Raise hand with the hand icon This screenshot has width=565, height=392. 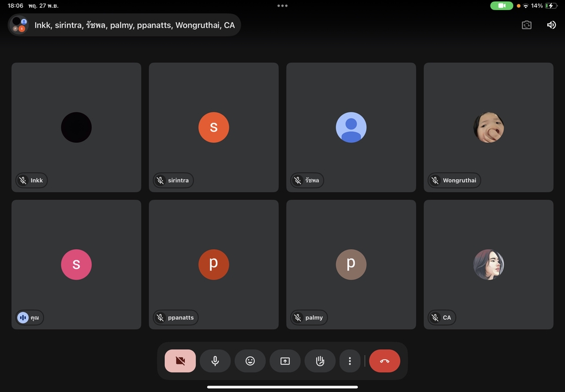(320, 361)
